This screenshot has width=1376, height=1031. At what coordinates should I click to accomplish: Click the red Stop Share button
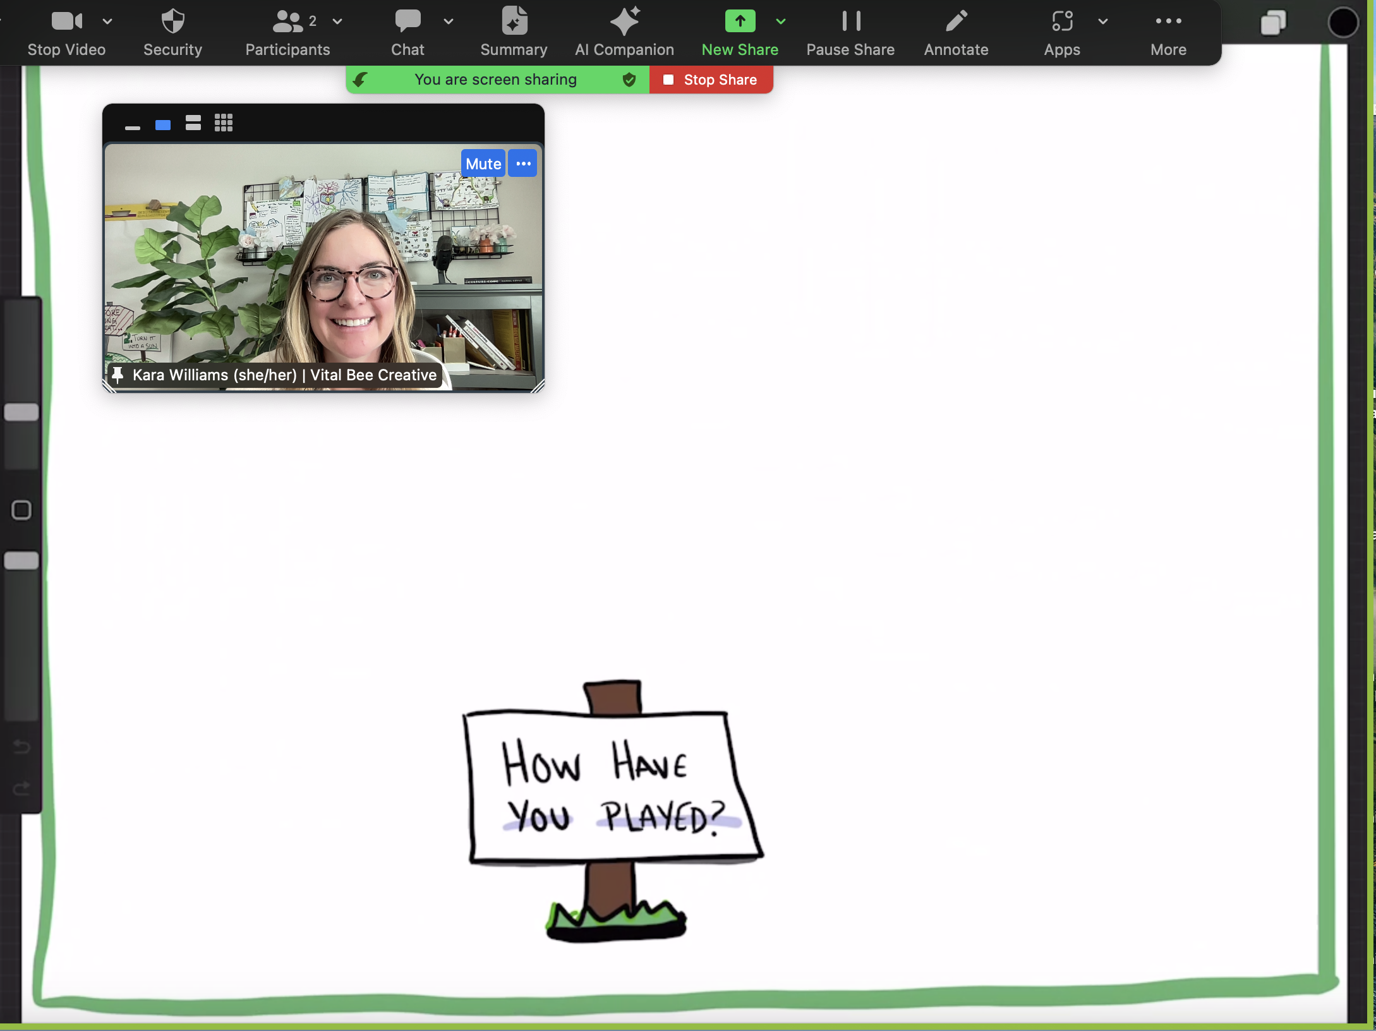coord(711,80)
